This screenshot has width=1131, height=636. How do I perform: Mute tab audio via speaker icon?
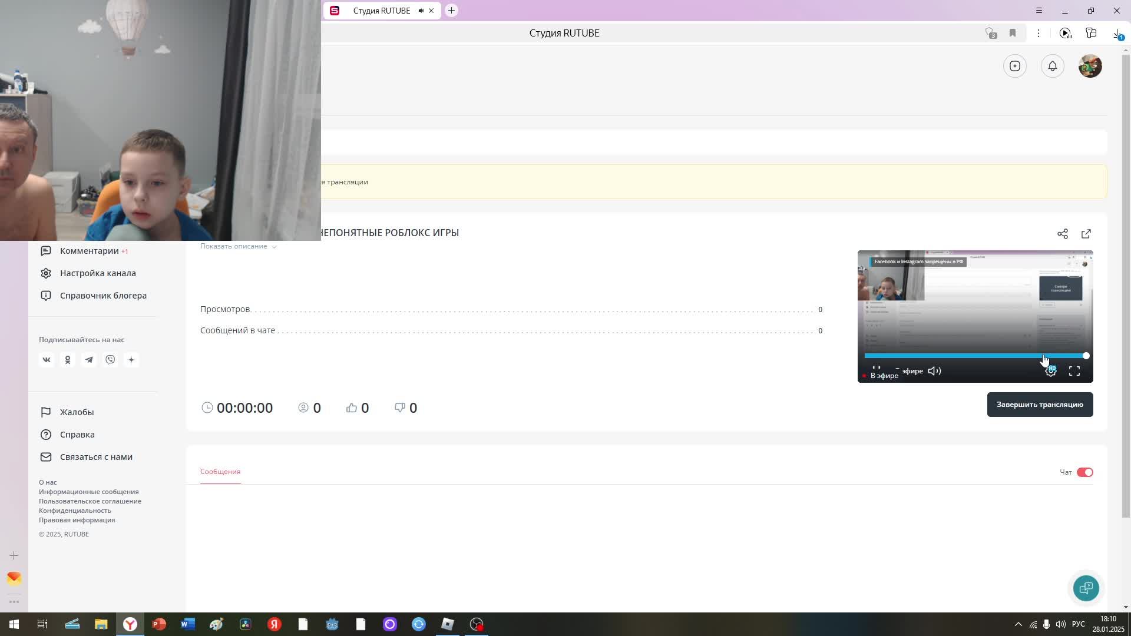(x=421, y=11)
